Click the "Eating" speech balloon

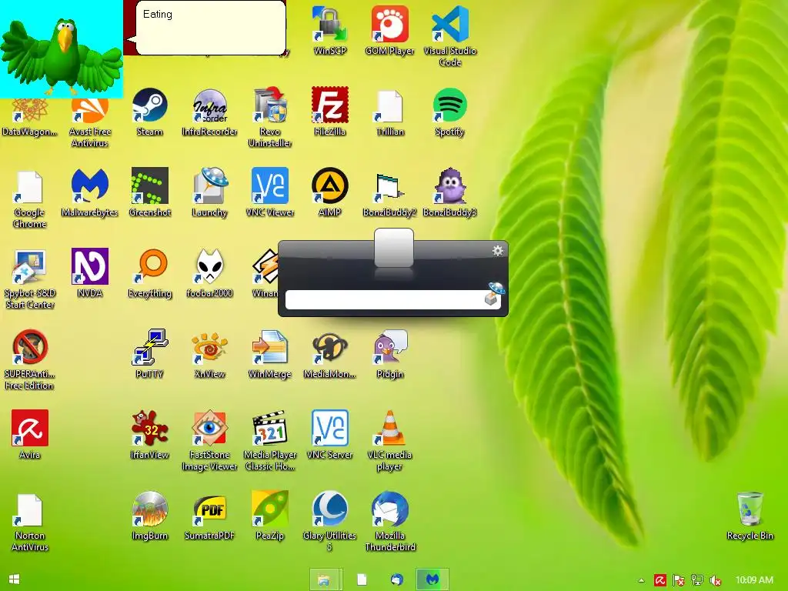210,28
